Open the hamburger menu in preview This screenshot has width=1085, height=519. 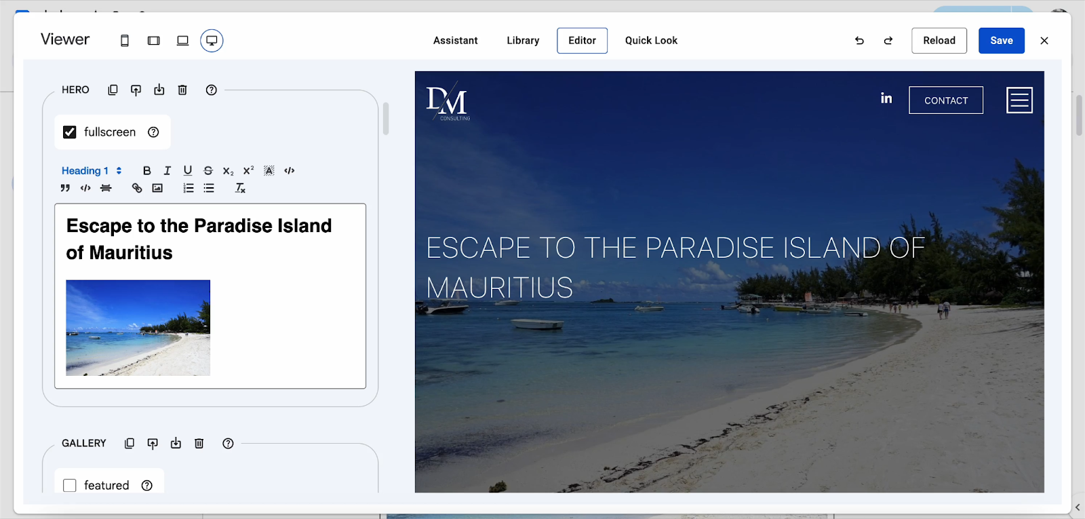[1019, 100]
